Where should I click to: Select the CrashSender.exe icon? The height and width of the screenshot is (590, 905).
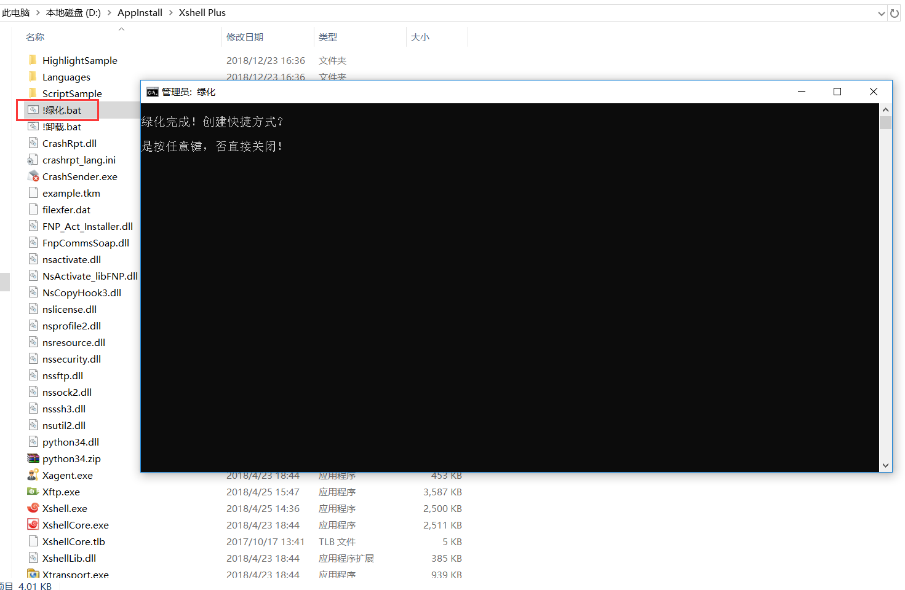tap(79, 176)
